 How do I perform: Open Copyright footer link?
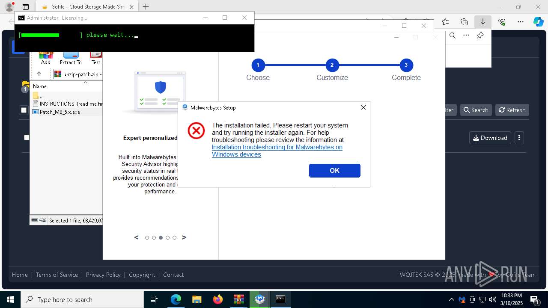tap(142, 275)
